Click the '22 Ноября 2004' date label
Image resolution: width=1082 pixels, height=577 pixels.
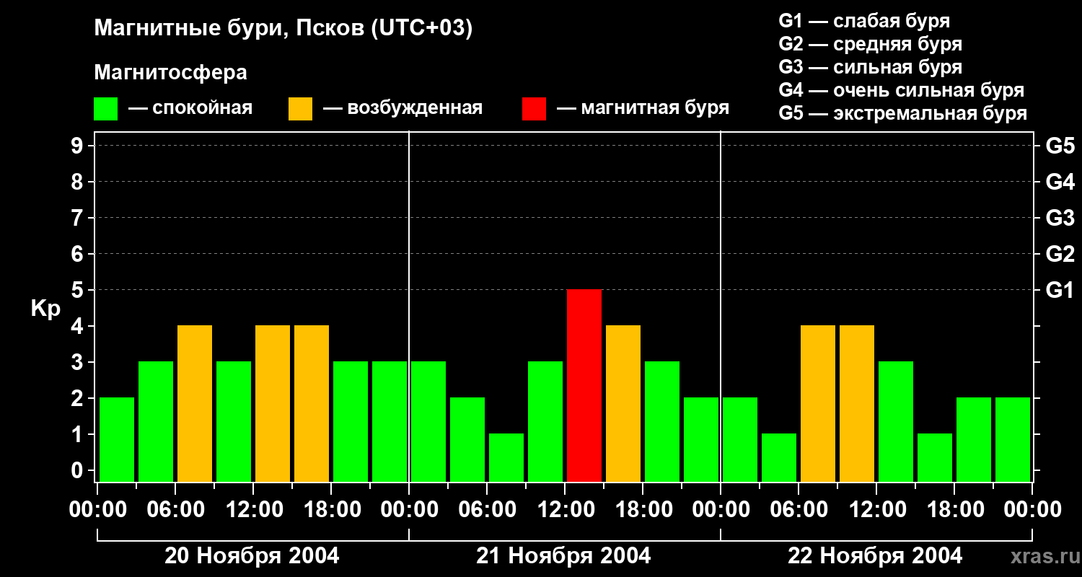875,556
